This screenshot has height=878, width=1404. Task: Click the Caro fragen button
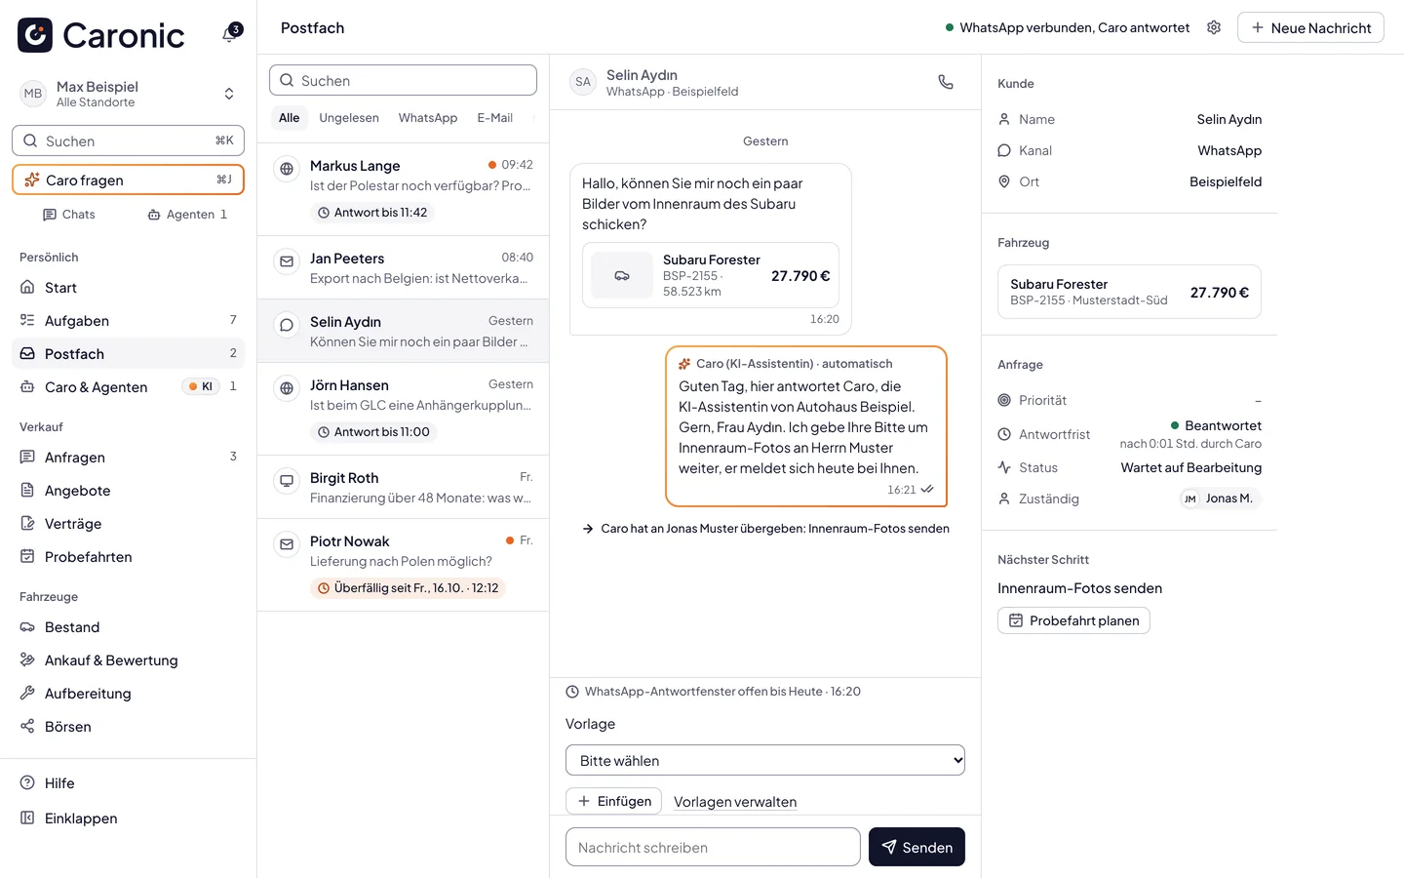tap(128, 180)
